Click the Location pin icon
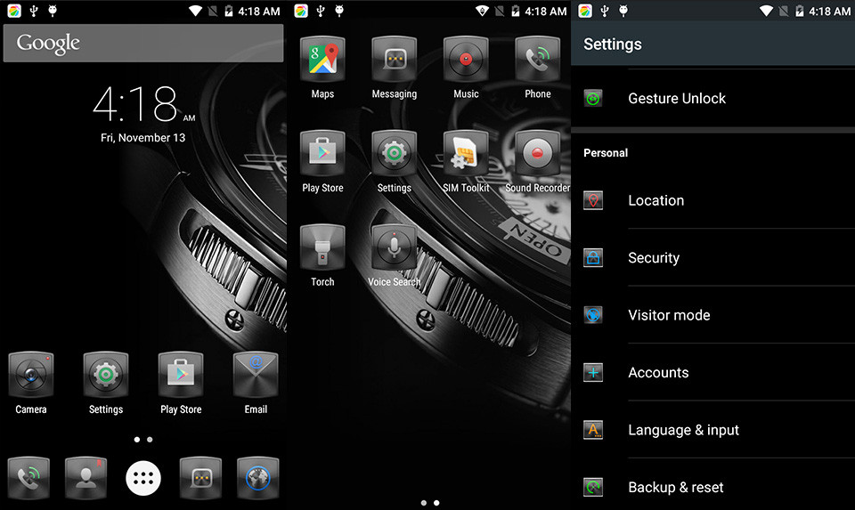The height and width of the screenshot is (510, 855). (593, 200)
